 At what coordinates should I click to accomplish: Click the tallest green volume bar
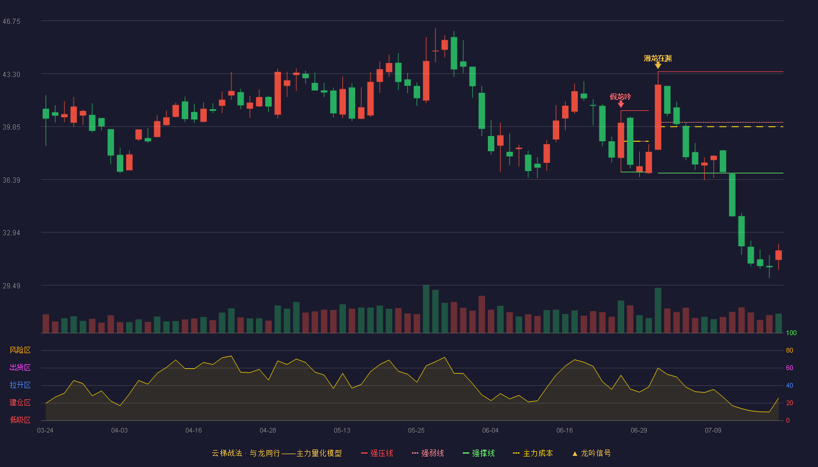426,309
